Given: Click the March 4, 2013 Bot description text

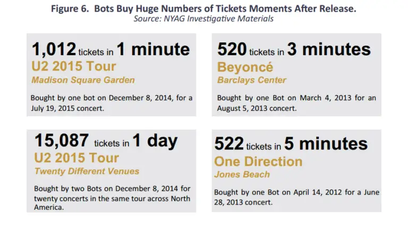Looking at the screenshot, I should point(296,103).
